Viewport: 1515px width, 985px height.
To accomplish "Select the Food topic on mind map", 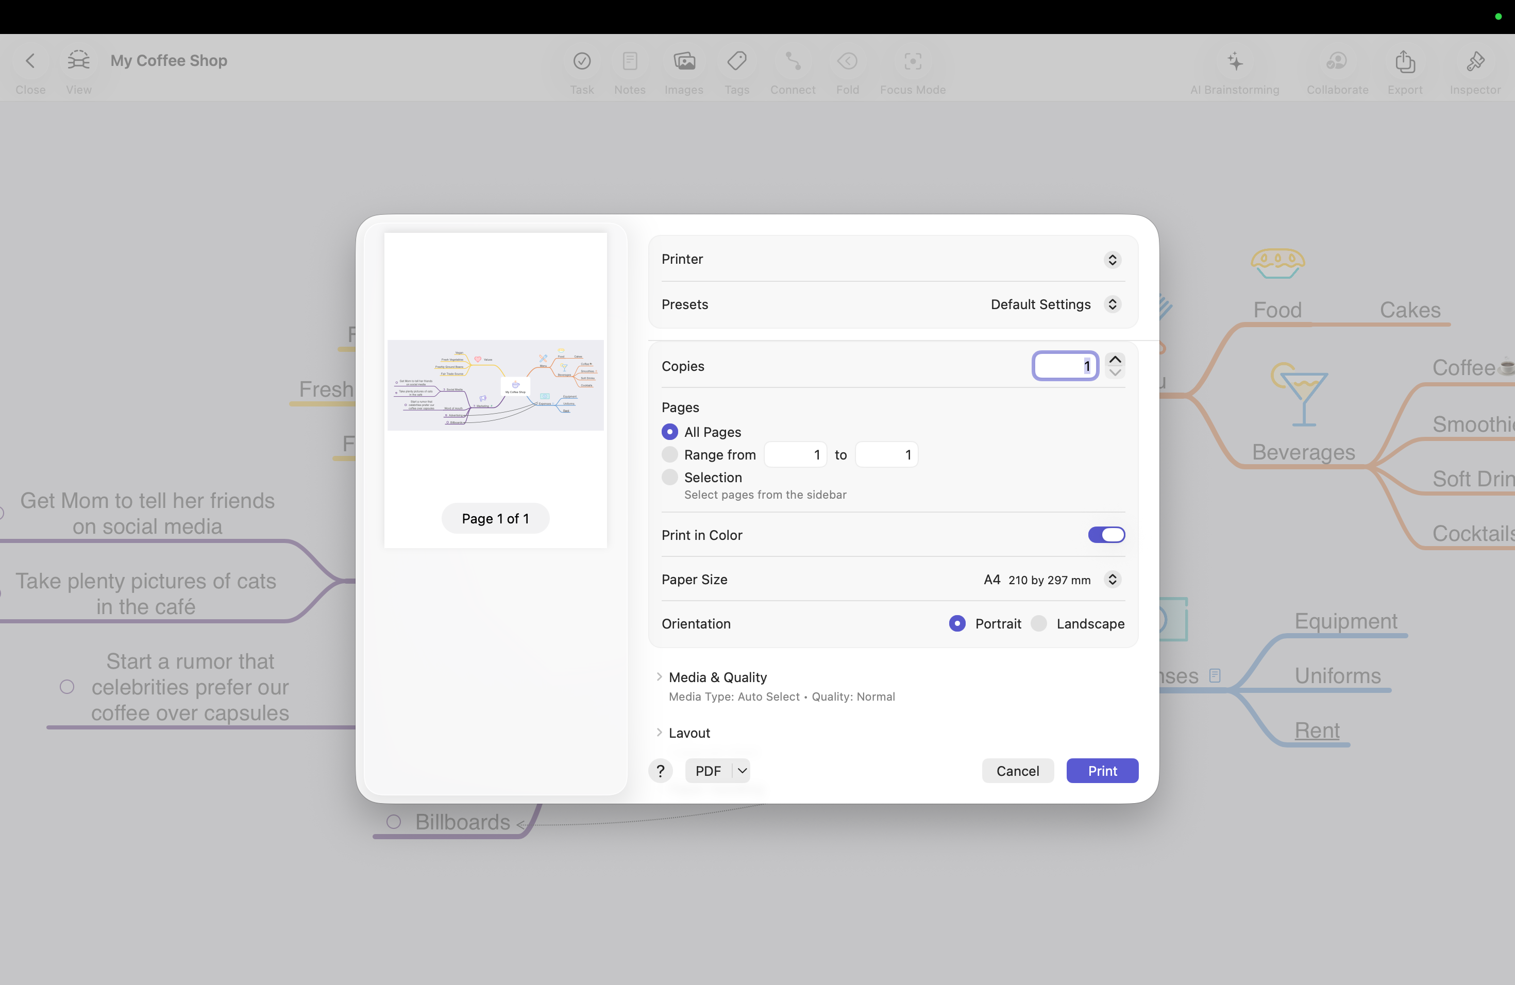I will (1277, 310).
